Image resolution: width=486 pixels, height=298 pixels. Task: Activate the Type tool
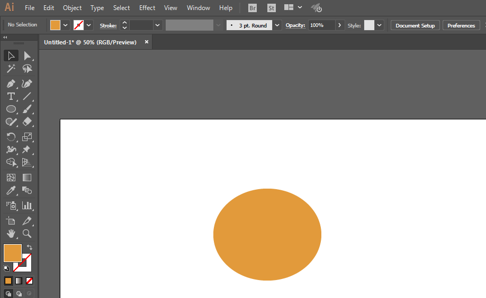tap(11, 96)
